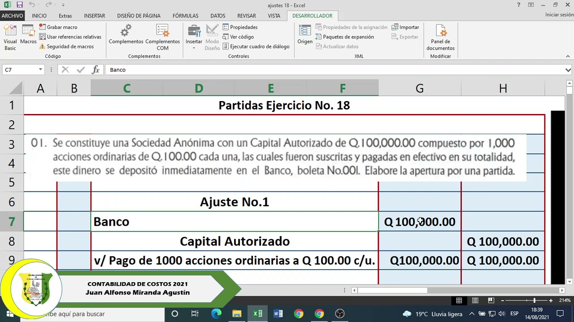
Task: Cancel the formula bar entry
Action: [x=65, y=70]
